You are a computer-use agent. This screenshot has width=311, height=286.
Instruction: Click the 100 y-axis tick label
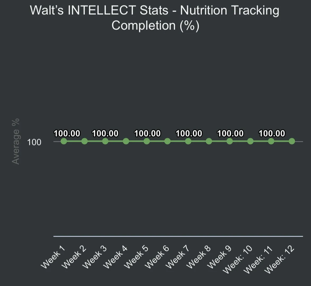[34, 142]
